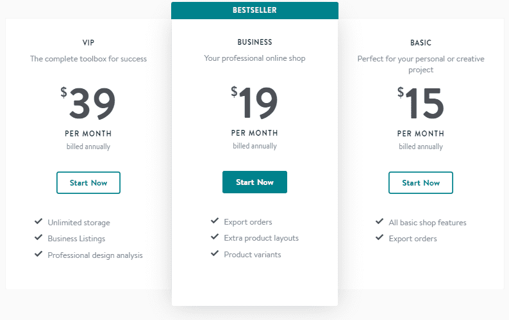The image size is (509, 320).
Task: Click the BUSINESS plan heading
Action: pos(255,42)
